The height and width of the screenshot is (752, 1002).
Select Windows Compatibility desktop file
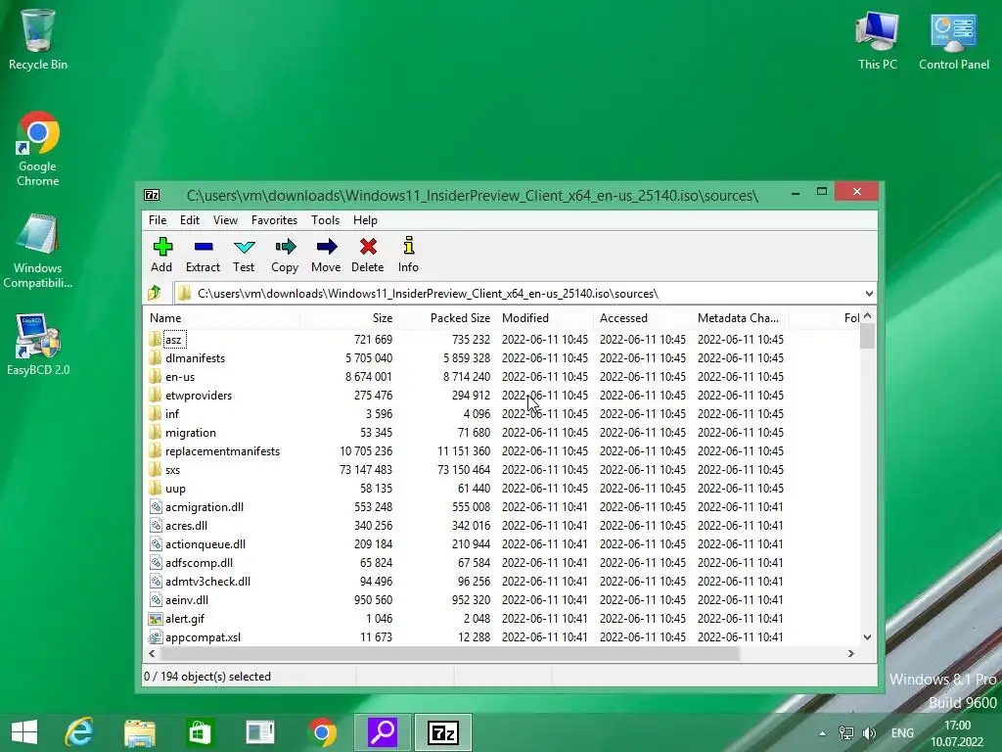[38, 252]
